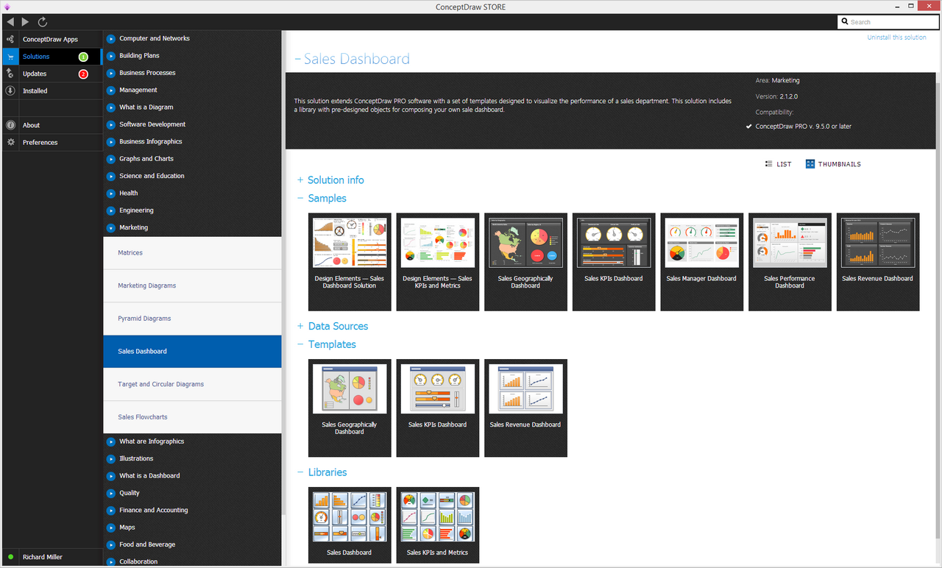The height and width of the screenshot is (568, 942).
Task: Click arrow icon next to Computer and Networks
Action: (111, 38)
